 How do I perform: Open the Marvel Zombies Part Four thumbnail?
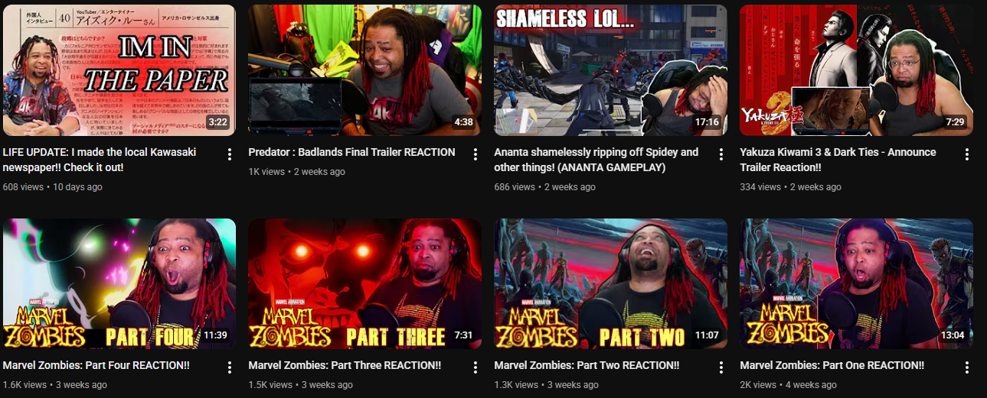[119, 284]
